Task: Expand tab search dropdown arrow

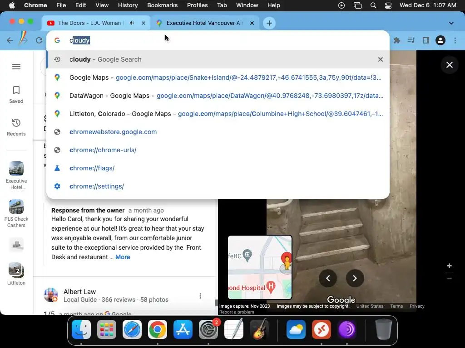Action: point(451,23)
